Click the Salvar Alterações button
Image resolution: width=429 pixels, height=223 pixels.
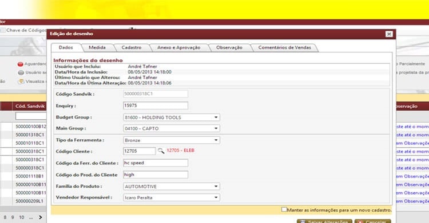324,221
